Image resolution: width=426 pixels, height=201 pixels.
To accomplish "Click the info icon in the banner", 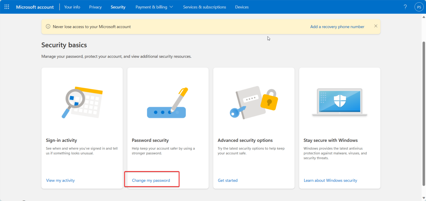I will coord(48,27).
